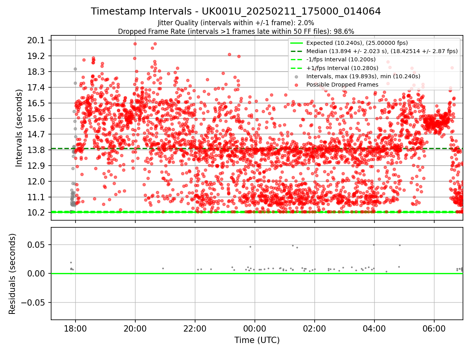Click the 'Jitter Quality' subtitle line
The height and width of the screenshot is (354, 472).
[236, 23]
